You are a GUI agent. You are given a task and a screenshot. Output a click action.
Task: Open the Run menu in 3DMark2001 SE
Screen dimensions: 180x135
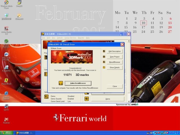(x=53, y=38)
